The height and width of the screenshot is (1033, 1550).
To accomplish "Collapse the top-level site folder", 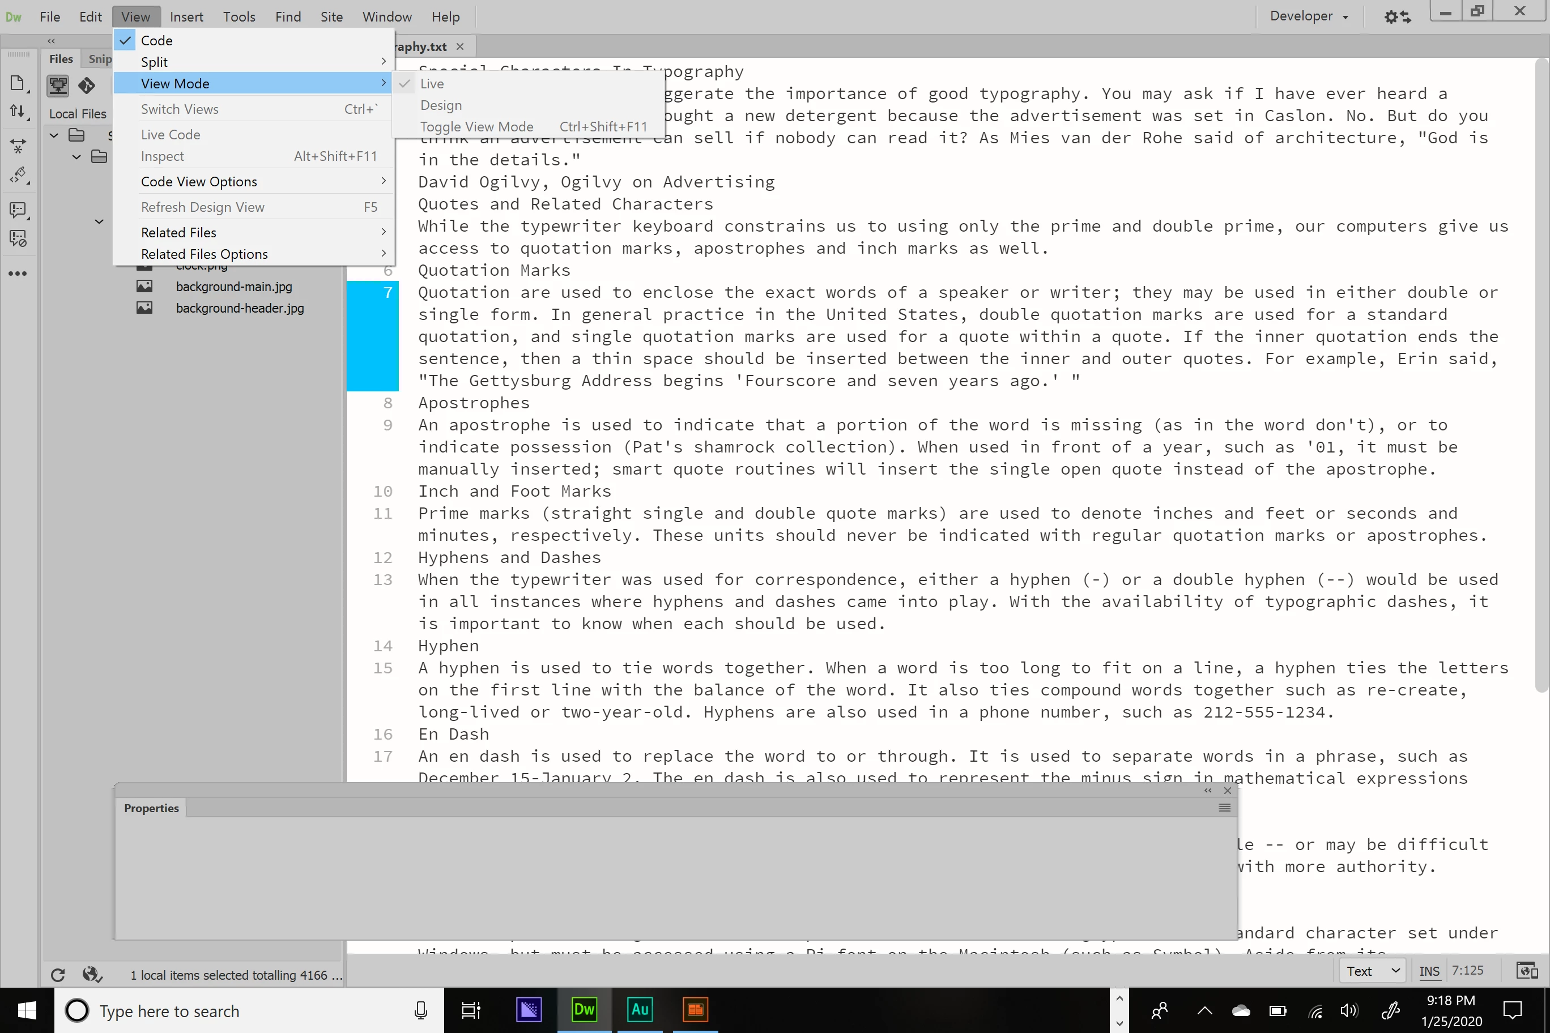I will pos(54,135).
